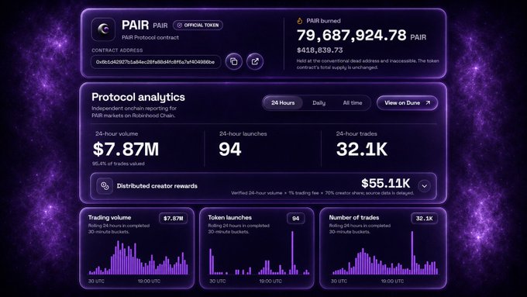This screenshot has width=527, height=297.
Task: Click the 94 badge on Token launches card
Action: [296, 219]
